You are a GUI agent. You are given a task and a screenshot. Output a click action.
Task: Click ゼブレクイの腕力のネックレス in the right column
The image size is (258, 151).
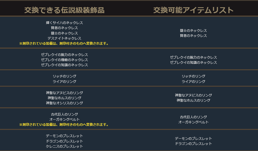tap(193, 57)
